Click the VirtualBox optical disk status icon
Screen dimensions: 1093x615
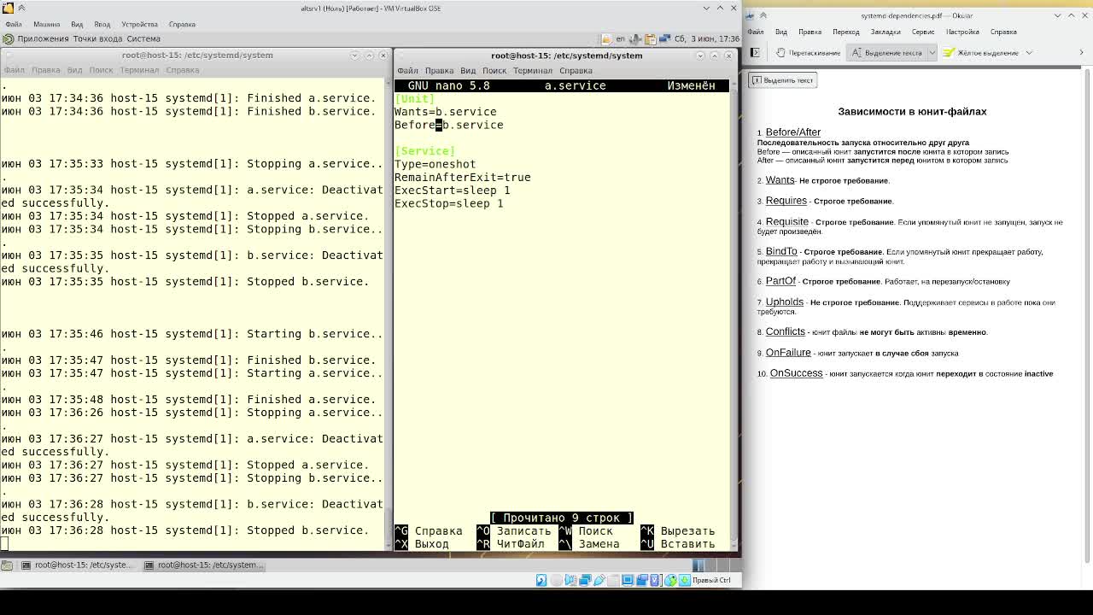click(556, 580)
